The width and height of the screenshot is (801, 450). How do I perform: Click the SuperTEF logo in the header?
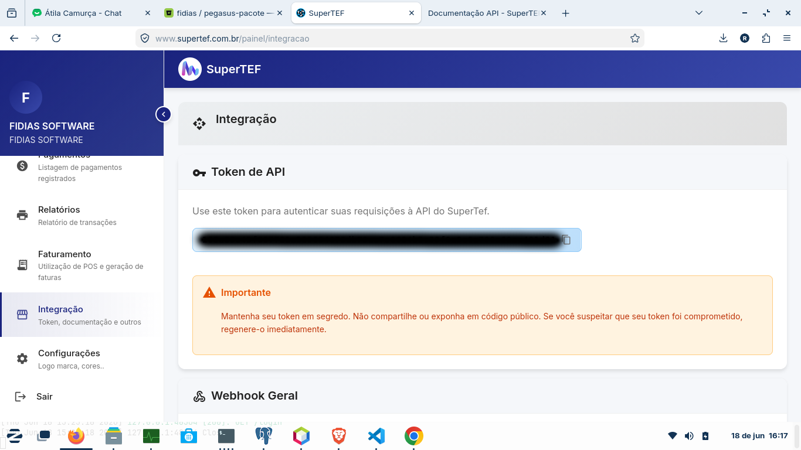point(190,69)
